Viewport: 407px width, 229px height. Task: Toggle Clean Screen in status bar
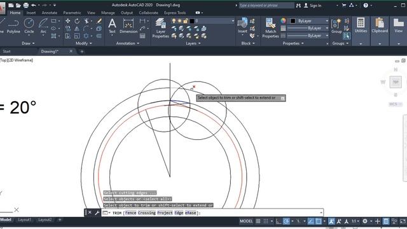coord(403,221)
